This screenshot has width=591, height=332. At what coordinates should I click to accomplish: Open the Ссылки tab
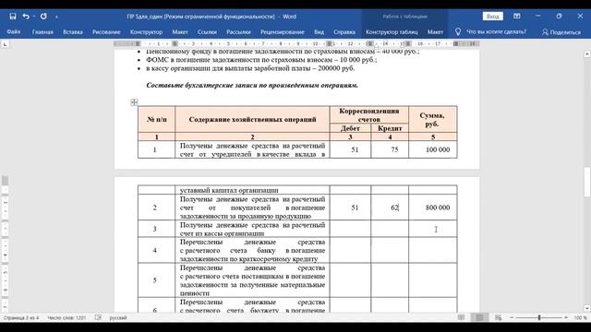coord(207,32)
